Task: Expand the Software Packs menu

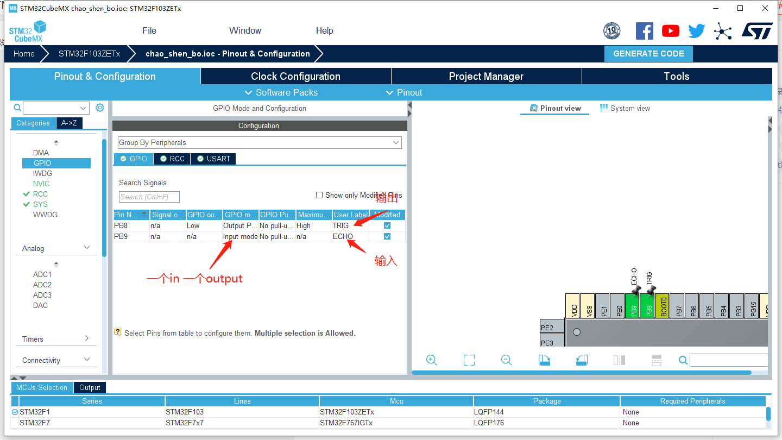Action: pyautogui.click(x=281, y=92)
